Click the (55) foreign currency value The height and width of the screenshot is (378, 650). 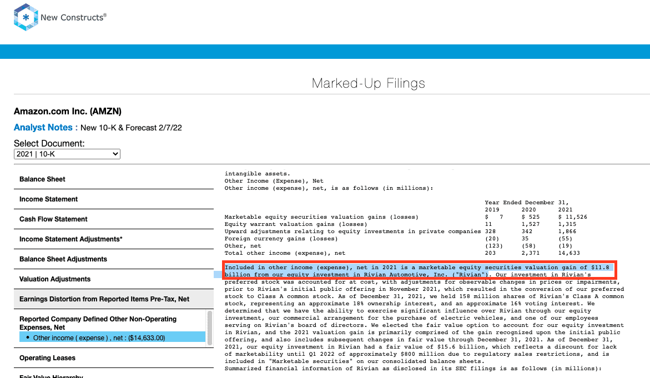point(565,239)
